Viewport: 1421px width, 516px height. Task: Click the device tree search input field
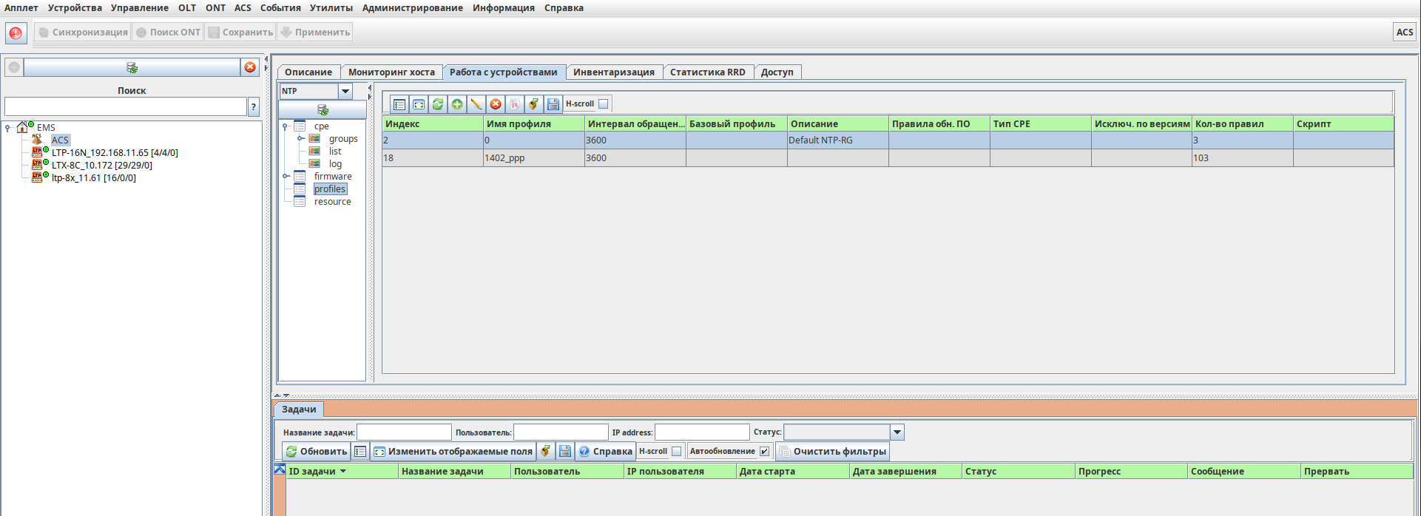[x=126, y=106]
